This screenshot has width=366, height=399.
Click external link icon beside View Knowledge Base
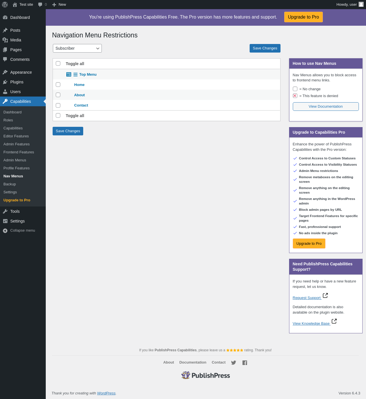[334, 321]
